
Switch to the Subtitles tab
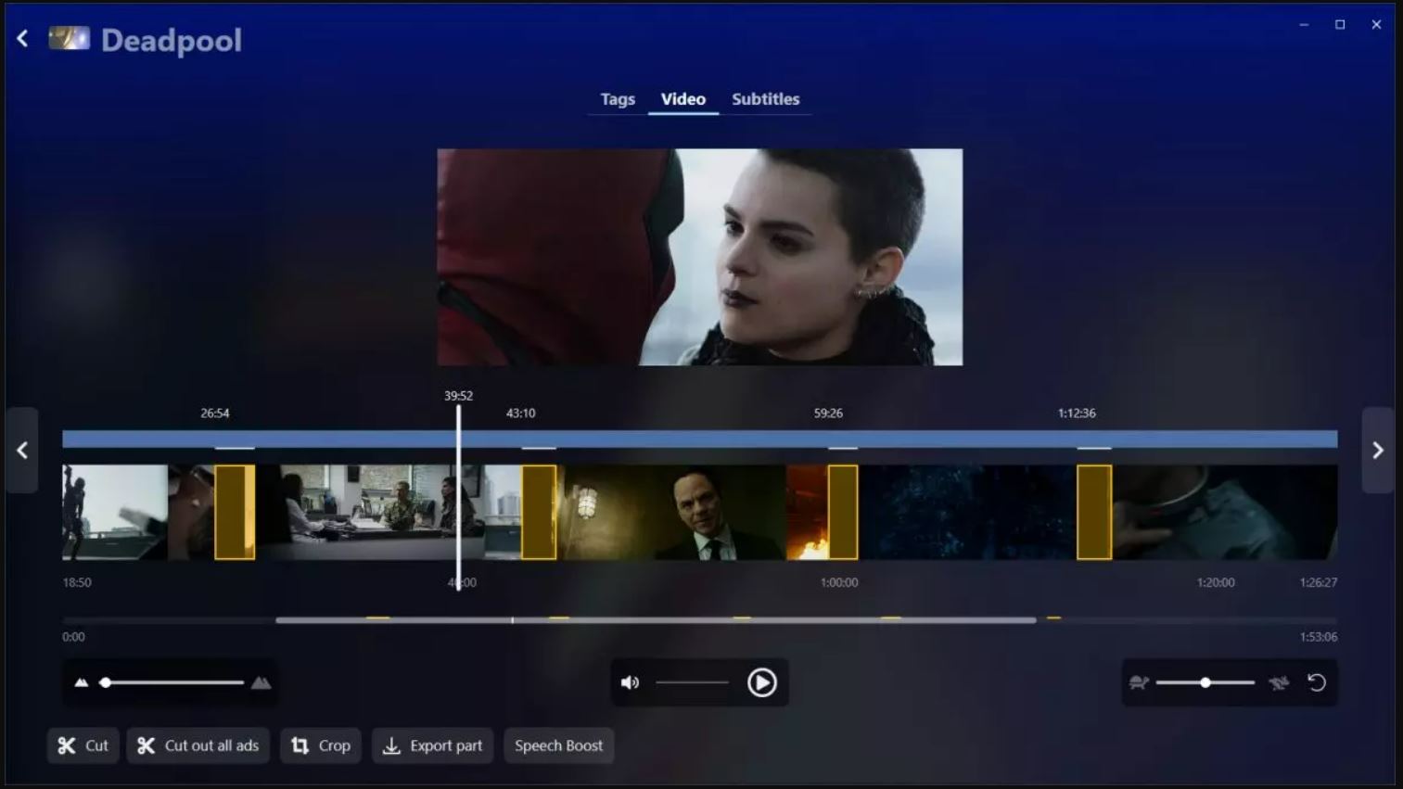click(x=765, y=99)
